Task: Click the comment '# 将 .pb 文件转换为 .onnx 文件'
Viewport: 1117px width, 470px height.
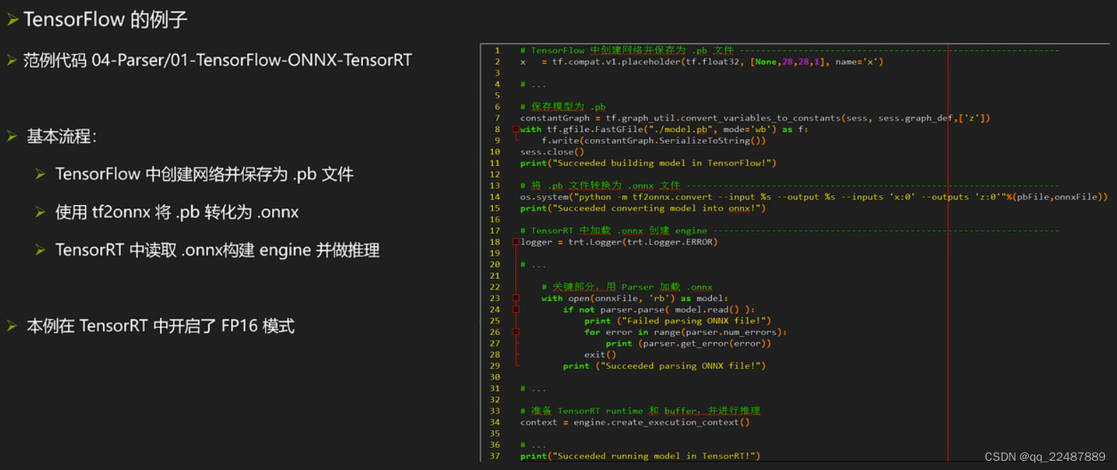Action: click(600, 185)
